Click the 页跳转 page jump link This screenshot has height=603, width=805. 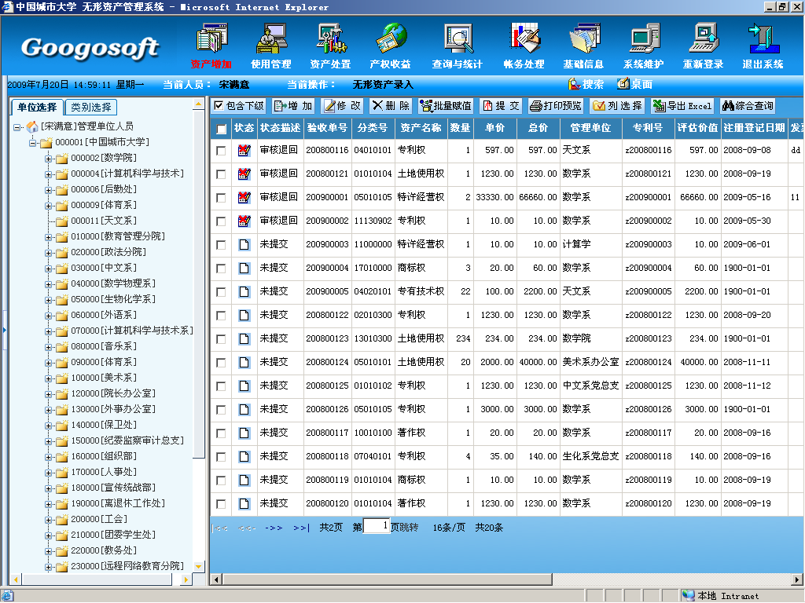coord(405,528)
